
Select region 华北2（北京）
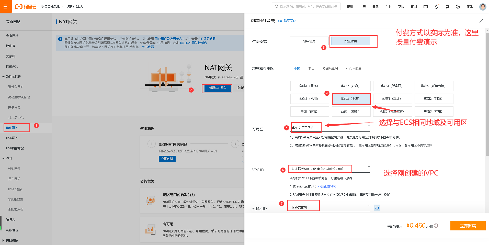[x=351, y=86]
